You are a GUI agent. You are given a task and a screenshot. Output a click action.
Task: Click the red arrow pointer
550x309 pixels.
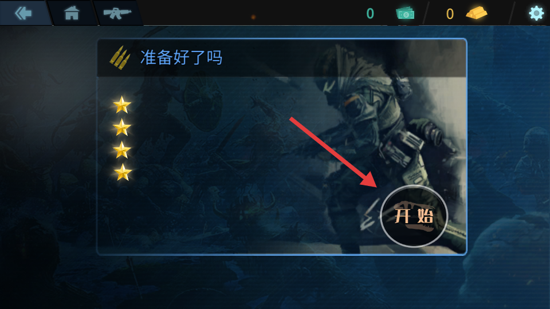click(333, 153)
